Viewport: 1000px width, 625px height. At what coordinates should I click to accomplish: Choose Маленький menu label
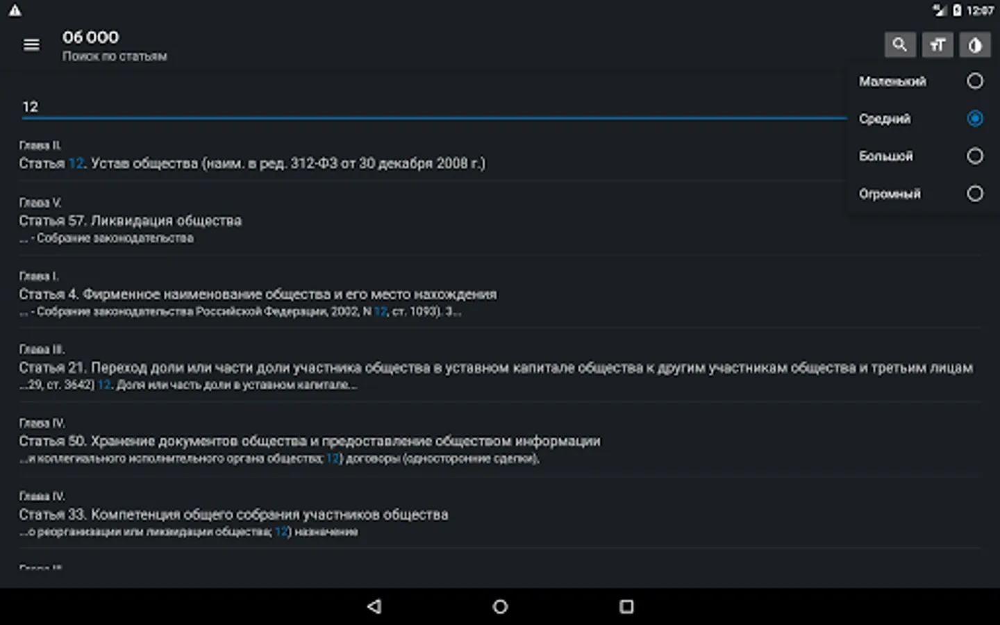click(892, 82)
